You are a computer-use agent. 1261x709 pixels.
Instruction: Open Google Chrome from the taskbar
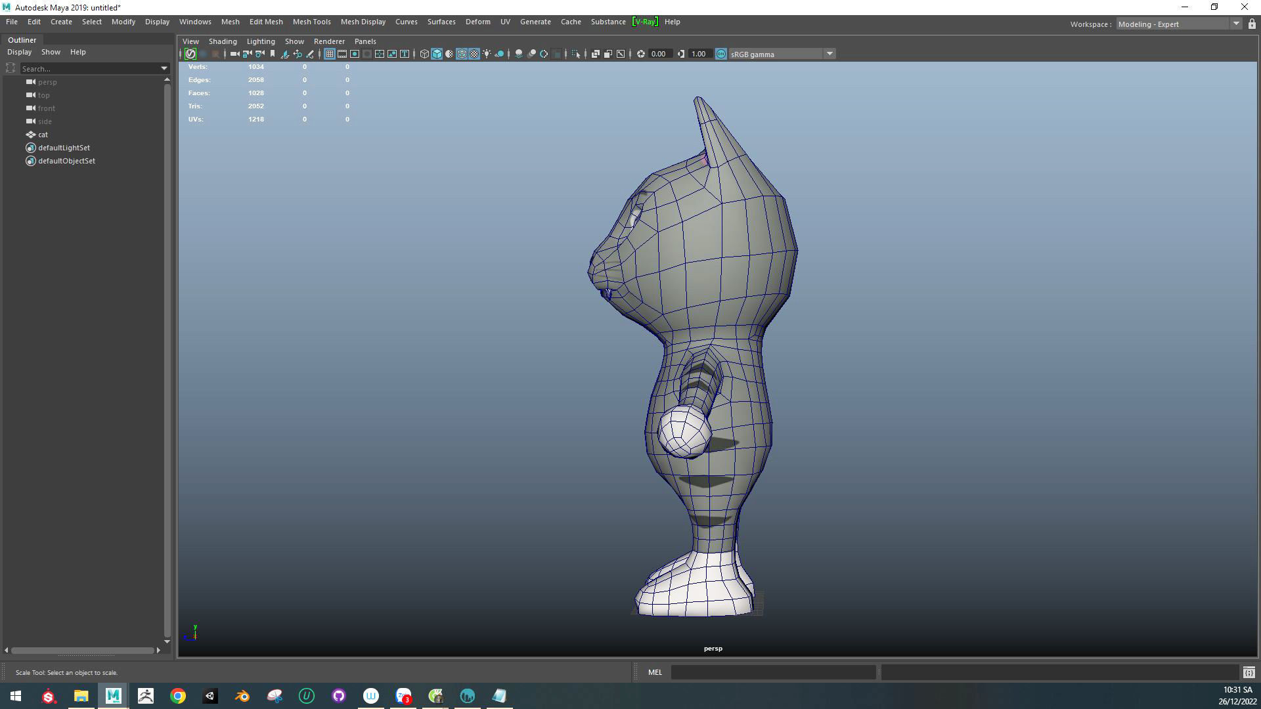(178, 696)
